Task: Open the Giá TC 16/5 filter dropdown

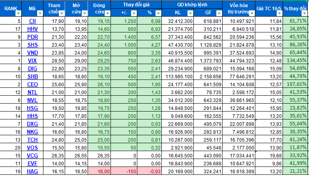Action: [279, 13]
